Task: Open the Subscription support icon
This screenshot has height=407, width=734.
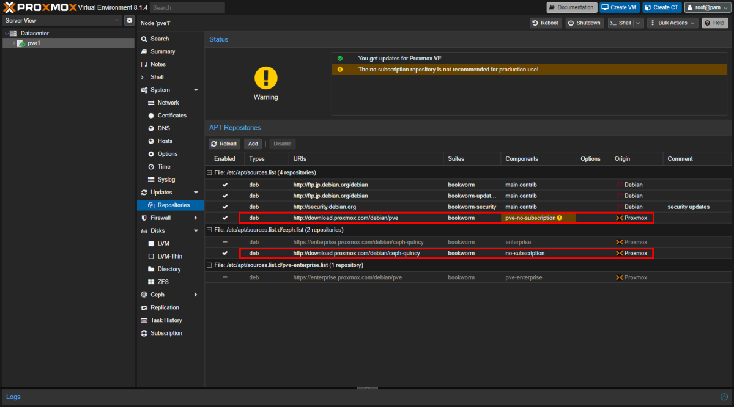Action: [144, 333]
